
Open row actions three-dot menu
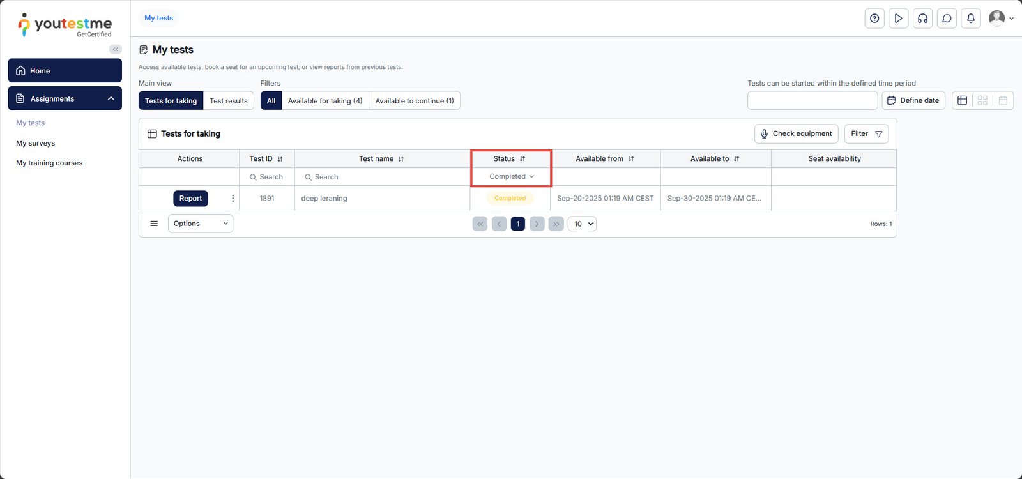click(233, 199)
